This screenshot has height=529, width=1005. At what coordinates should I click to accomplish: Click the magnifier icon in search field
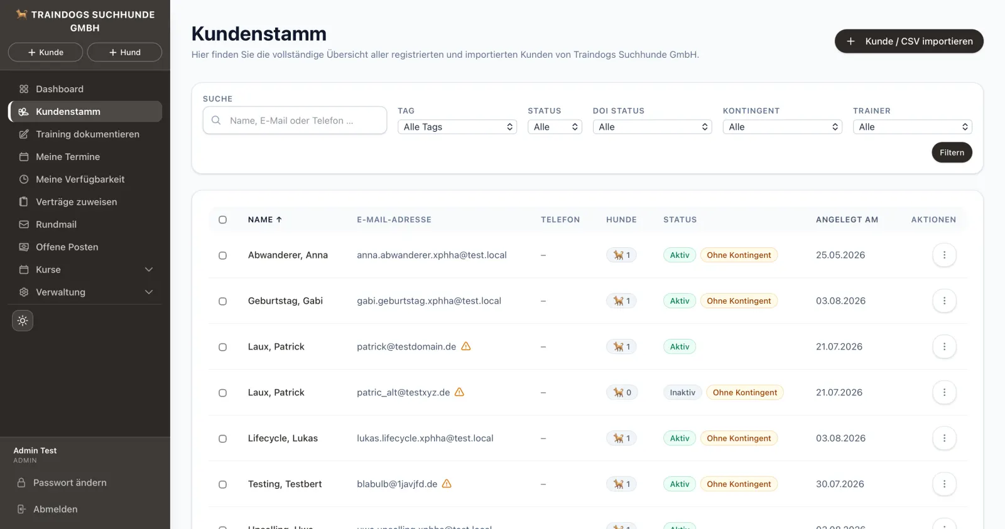click(216, 120)
